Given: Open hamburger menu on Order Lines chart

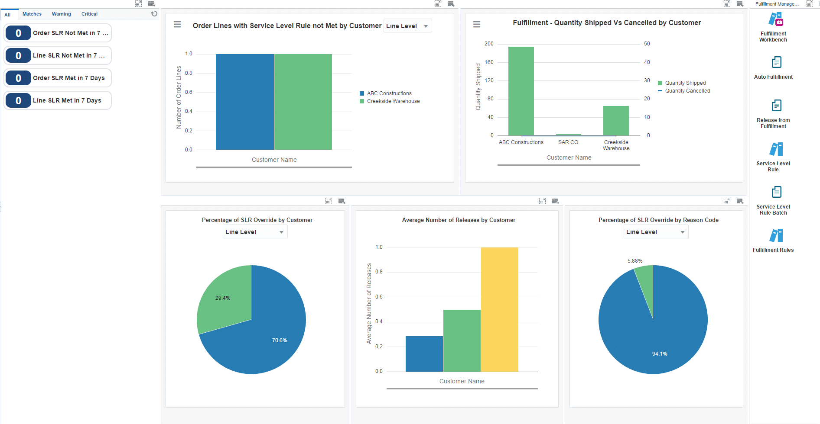Looking at the screenshot, I should [177, 24].
